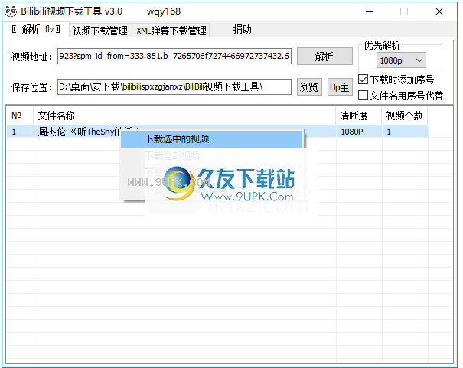
Task: Click the 1080P cell in row 1
Action: 359,132
